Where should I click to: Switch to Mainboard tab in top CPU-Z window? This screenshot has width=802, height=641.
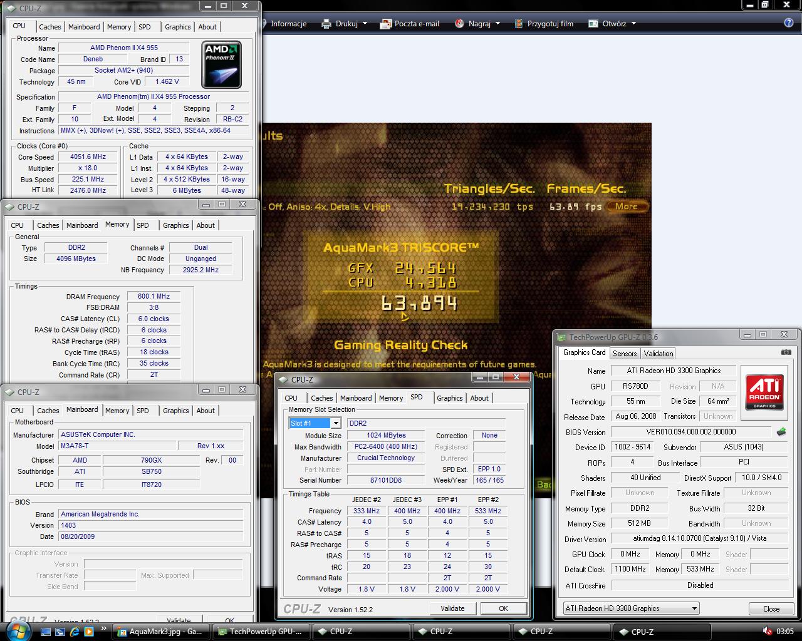84,27
